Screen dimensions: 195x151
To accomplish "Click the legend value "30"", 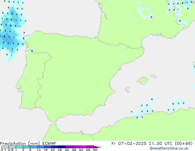I will [67, 150].
